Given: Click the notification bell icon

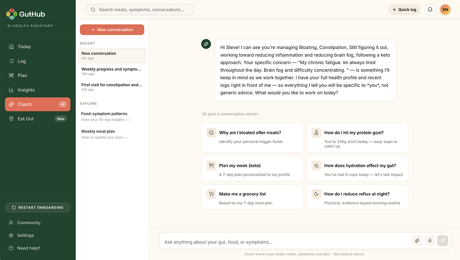Looking at the screenshot, I should tap(430, 10).
